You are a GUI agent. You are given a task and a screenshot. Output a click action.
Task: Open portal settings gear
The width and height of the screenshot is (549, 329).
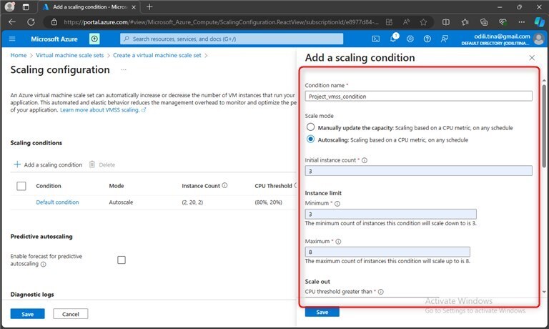410,39
